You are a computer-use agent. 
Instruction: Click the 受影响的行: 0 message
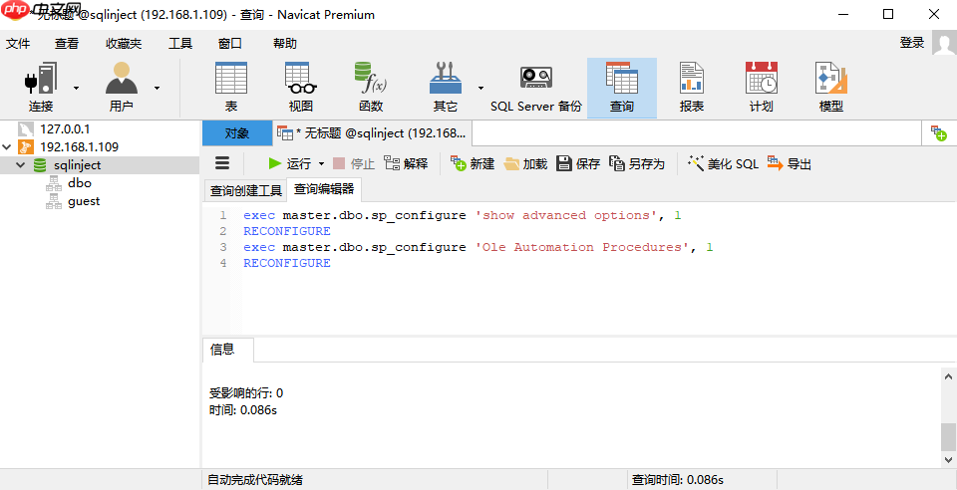coord(246,392)
